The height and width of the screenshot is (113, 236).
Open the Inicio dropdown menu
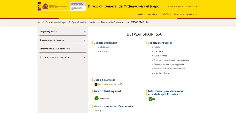tap(141, 14)
